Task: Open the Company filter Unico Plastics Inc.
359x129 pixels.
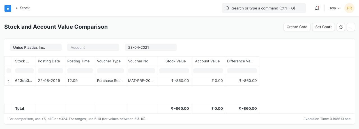Action: (36, 47)
